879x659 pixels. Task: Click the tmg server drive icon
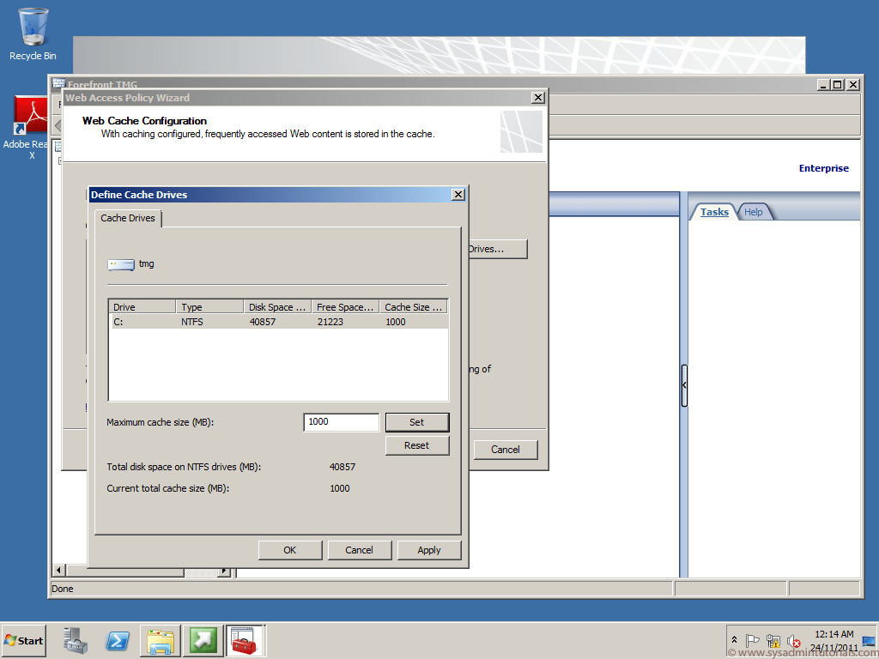click(121, 264)
